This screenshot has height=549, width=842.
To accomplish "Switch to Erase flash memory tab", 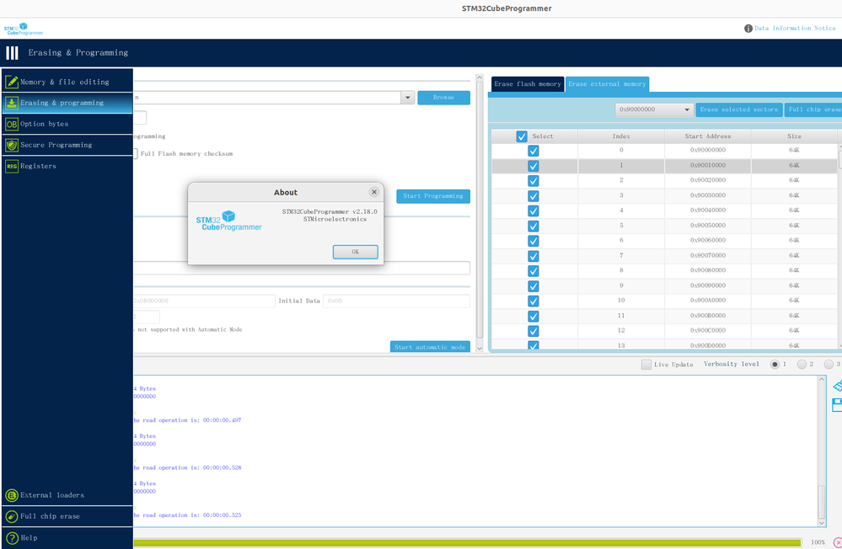I will pyautogui.click(x=528, y=84).
